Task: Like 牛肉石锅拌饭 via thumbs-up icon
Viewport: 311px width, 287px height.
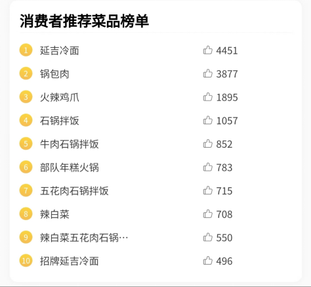Action: click(x=207, y=144)
